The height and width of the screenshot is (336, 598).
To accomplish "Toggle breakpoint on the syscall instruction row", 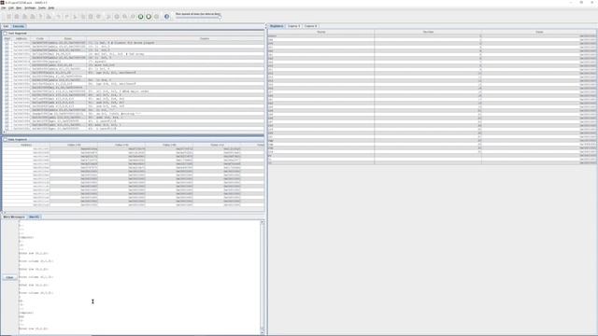I will click(7, 62).
